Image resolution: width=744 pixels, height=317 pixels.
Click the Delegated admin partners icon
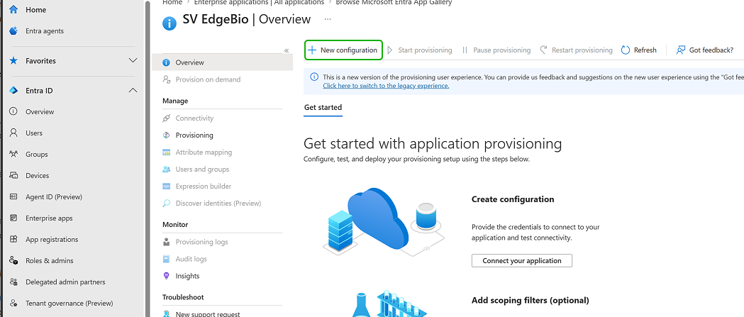[x=13, y=282]
